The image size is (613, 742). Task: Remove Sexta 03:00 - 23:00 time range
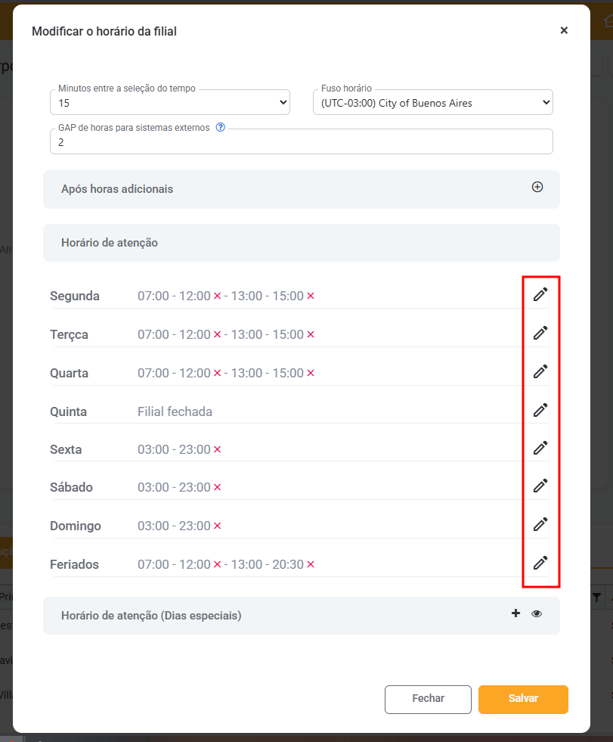tap(217, 450)
